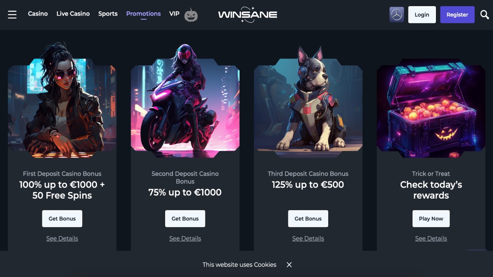Screen dimensions: 493x277
Task: Dismiss the cookies notice with X
Action: [x=289, y=265]
